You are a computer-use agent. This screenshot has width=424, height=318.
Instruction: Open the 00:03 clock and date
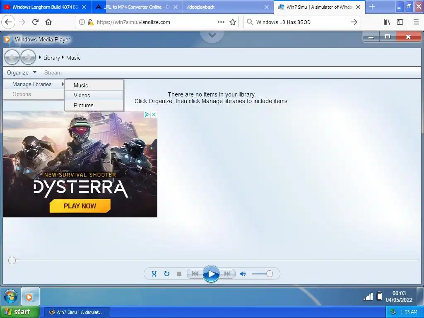(399, 296)
